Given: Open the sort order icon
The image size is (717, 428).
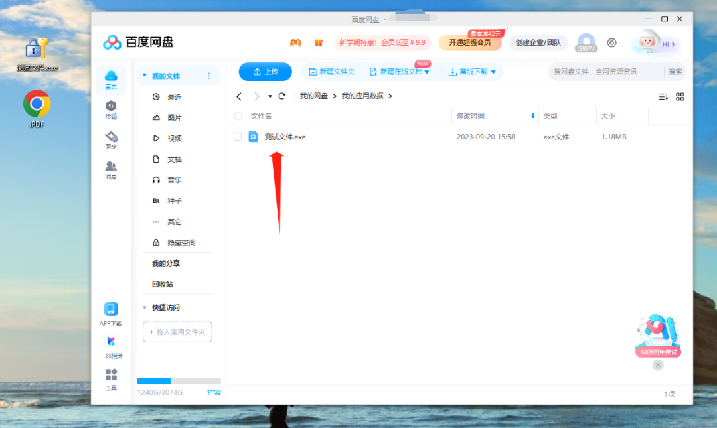Looking at the screenshot, I should click(663, 96).
